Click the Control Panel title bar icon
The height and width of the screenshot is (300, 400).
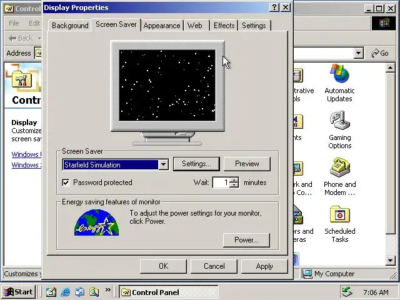[9, 9]
